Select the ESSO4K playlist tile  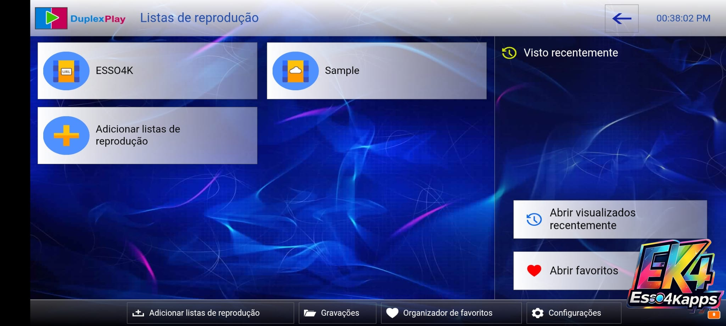[x=147, y=71]
